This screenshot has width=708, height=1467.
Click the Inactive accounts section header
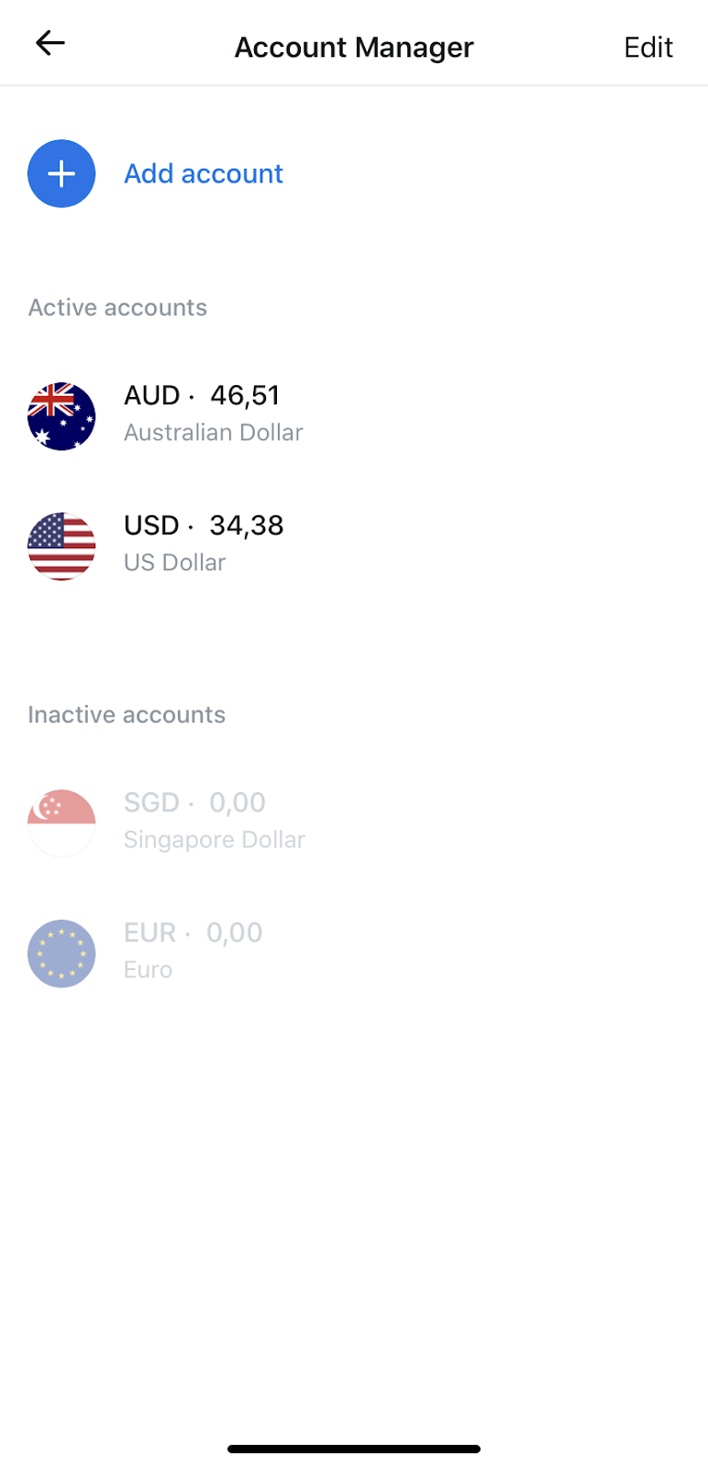(127, 715)
